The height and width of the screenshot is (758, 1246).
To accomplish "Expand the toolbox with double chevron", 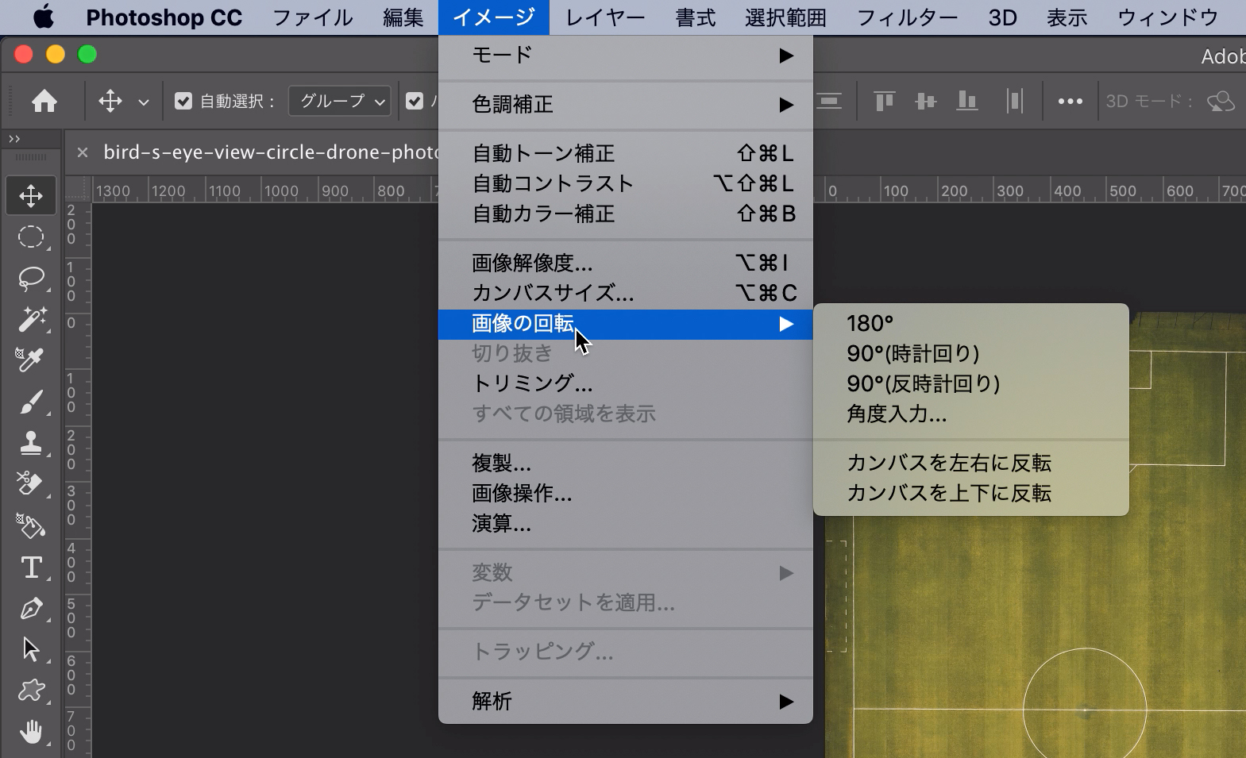I will 14,139.
